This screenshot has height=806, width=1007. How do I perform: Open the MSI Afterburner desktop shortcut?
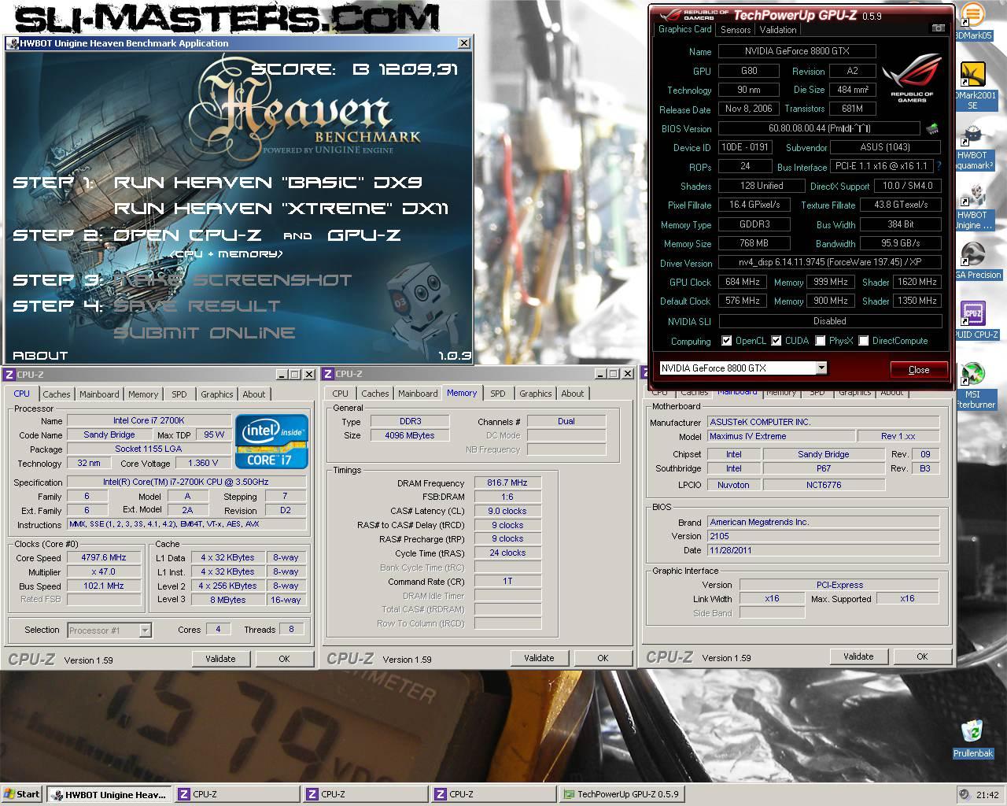coord(974,385)
